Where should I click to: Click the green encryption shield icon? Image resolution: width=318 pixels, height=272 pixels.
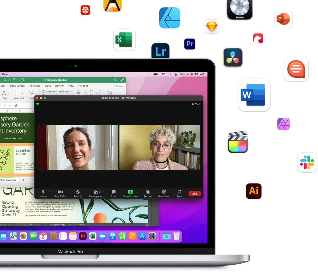38,104
